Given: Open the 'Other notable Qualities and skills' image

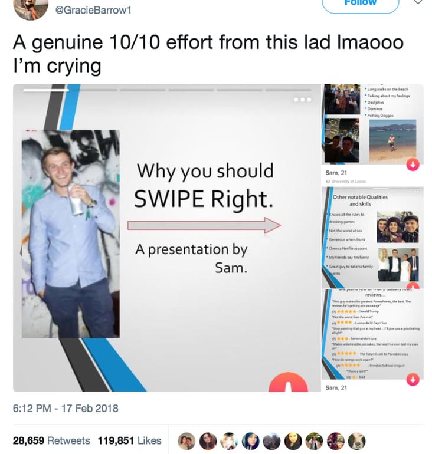Looking at the screenshot, I should (x=372, y=238).
